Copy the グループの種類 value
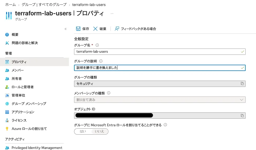 (x=242, y=83)
